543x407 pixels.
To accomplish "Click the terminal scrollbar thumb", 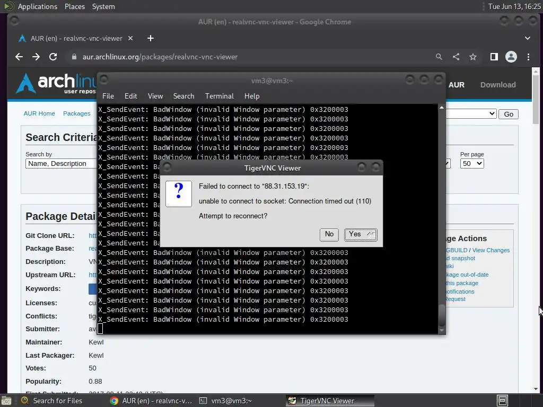I will click(442, 315).
